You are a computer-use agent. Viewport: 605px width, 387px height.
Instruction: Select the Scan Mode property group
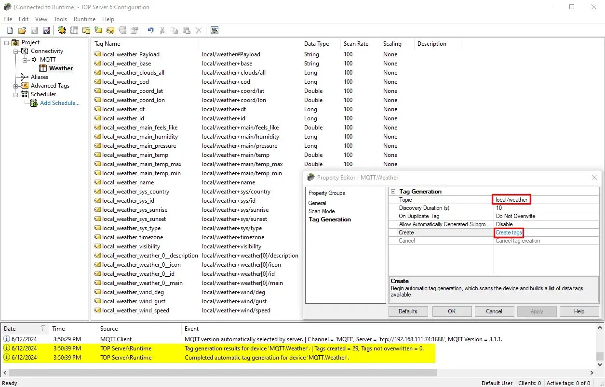(322, 211)
